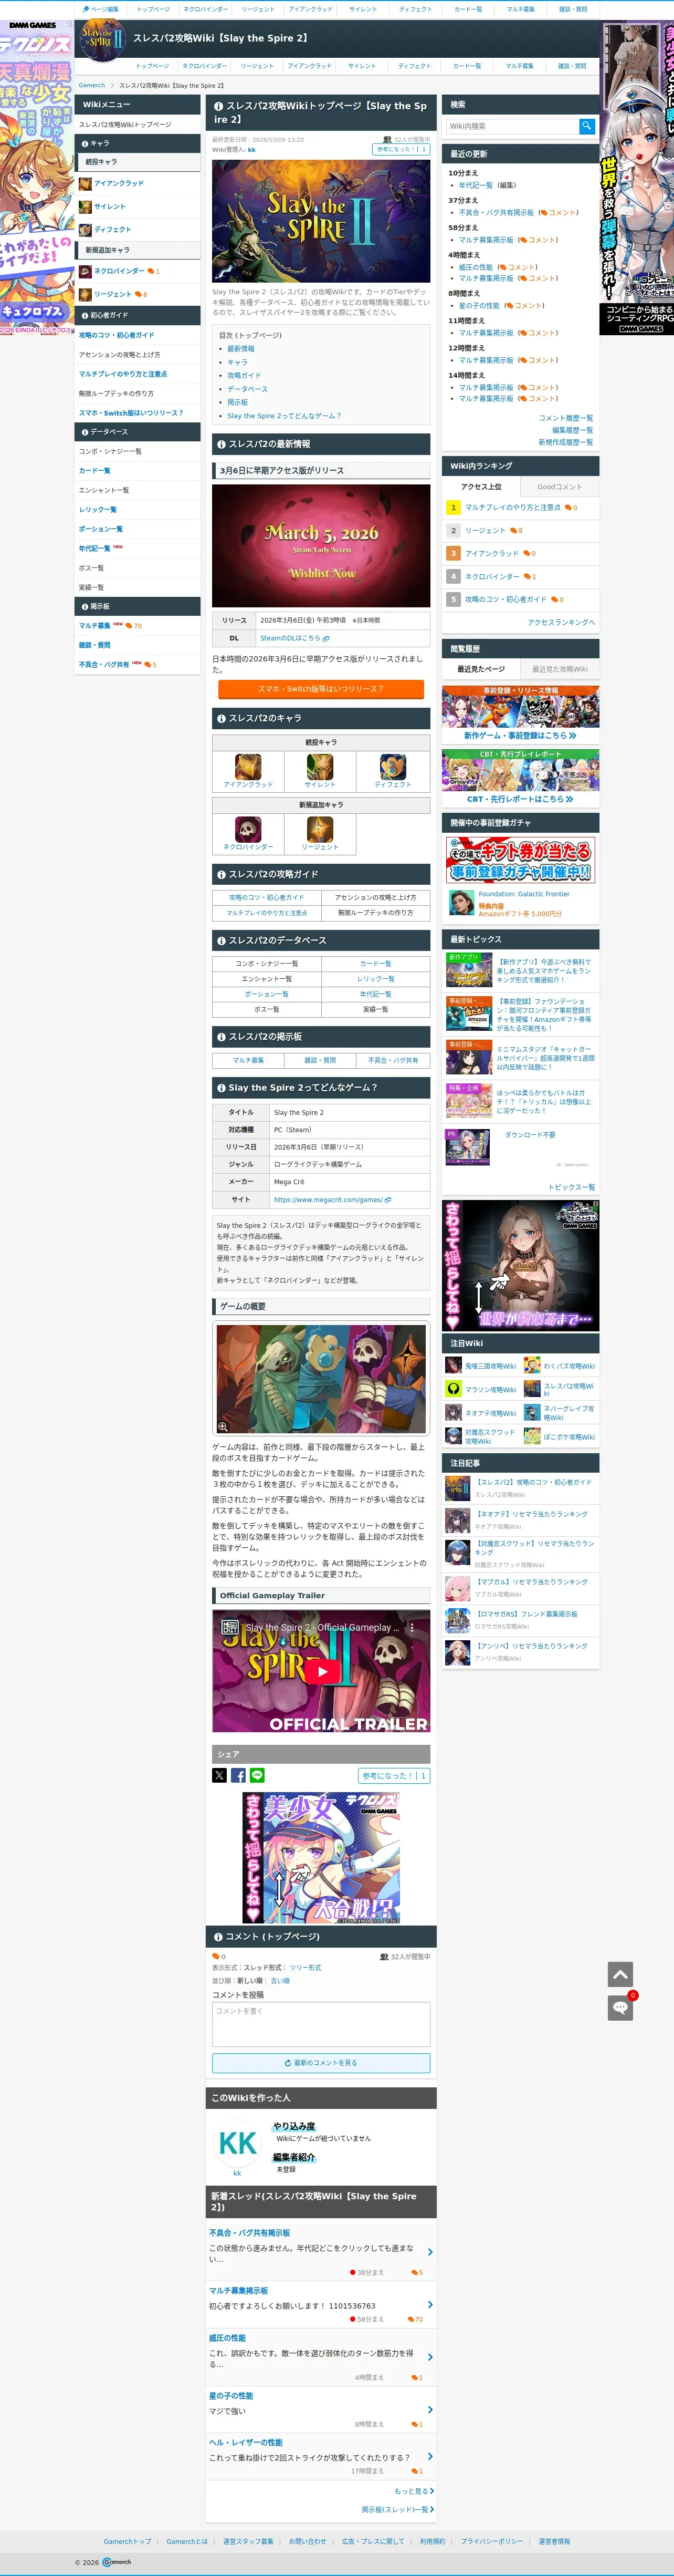The height and width of the screenshot is (2576, 674).
Task: Expand the 不具合・バグ共有掲示板 thread arrow
Action: (x=430, y=2252)
